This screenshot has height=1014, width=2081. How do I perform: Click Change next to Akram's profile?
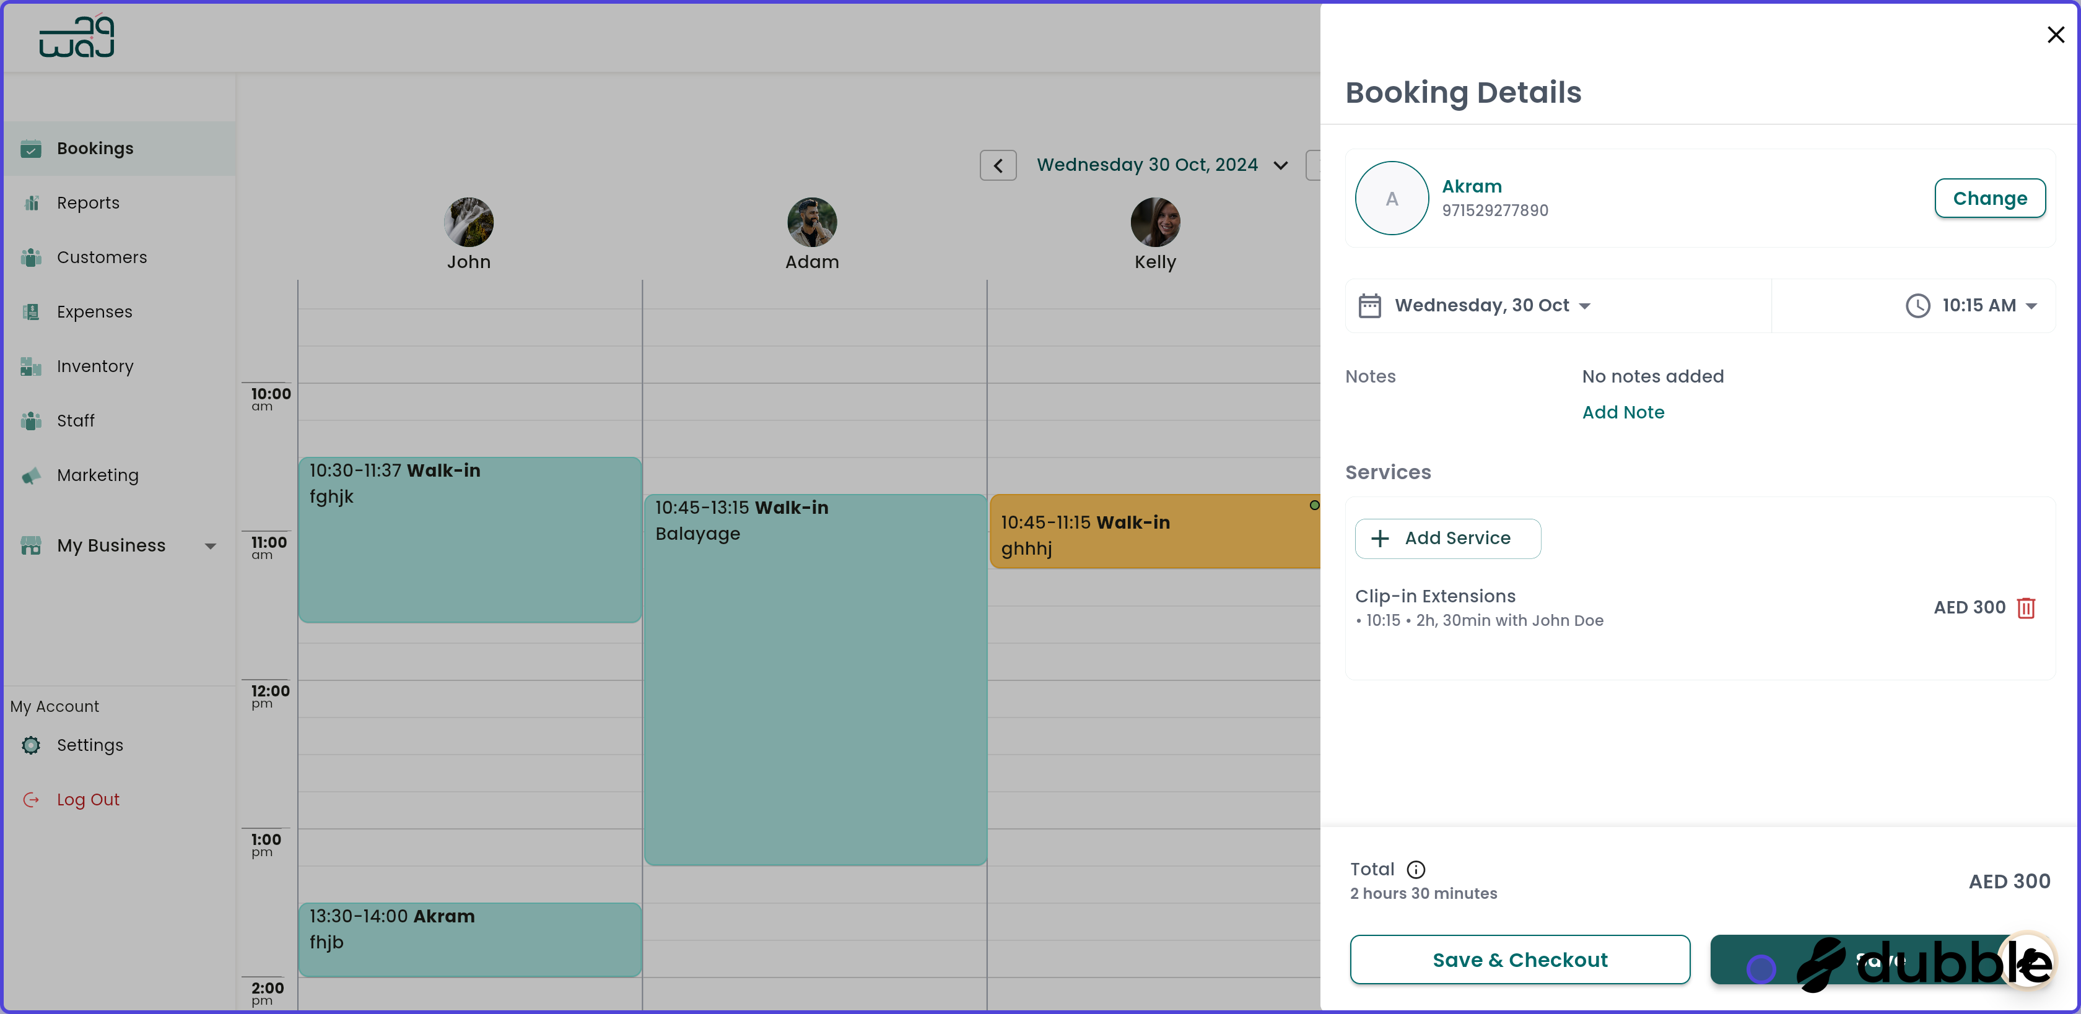tap(1990, 198)
